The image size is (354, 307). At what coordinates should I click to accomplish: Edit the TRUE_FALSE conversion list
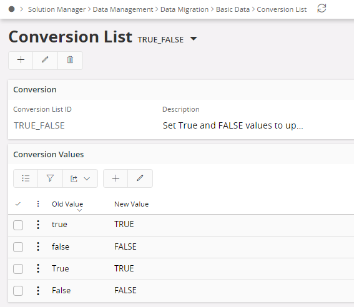45,60
